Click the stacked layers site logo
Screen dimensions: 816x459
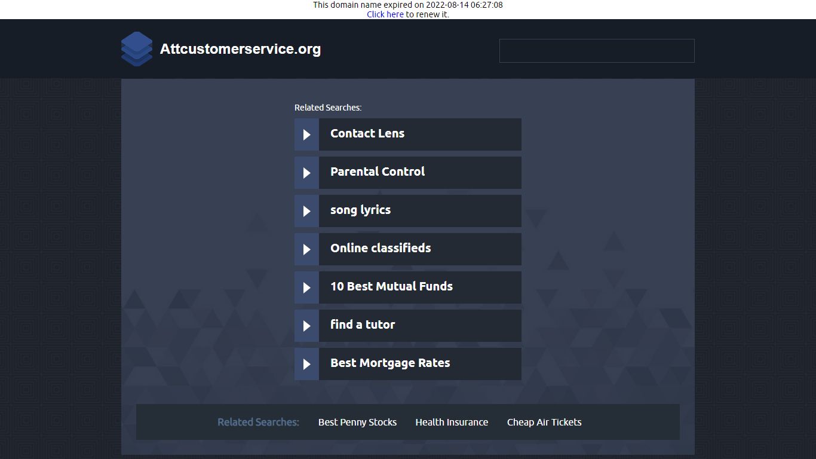pos(137,49)
